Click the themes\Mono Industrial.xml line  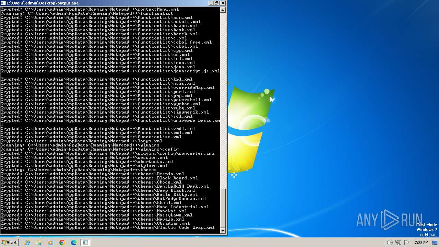click(105, 207)
